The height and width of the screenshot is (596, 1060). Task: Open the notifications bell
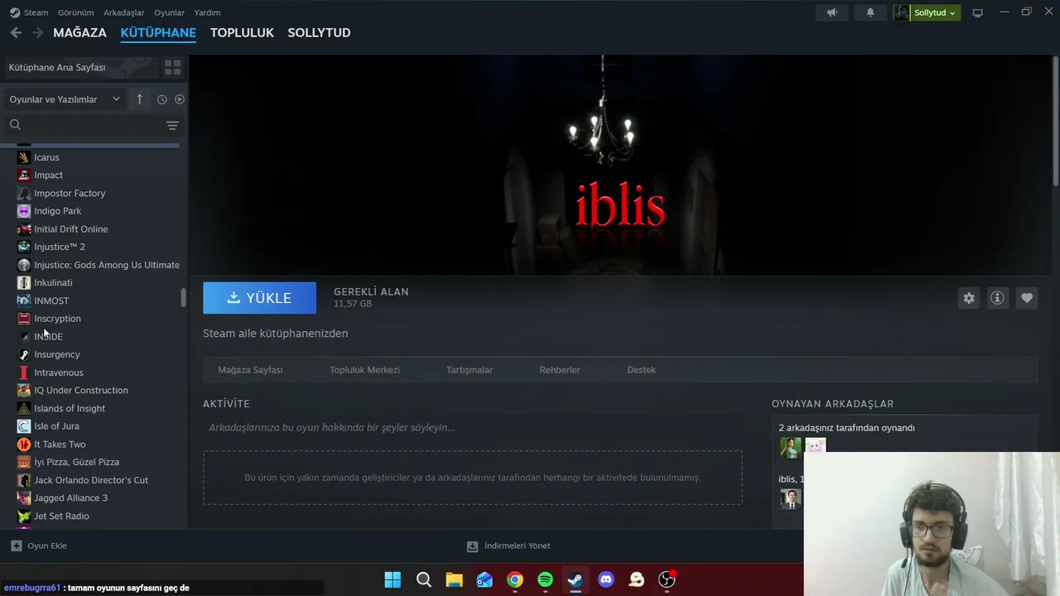[870, 12]
